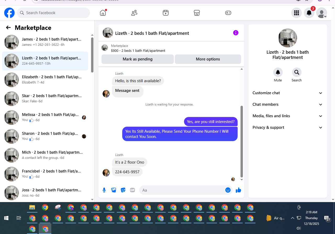Open the Marketplace storefront icon
335x234 pixels.
197,13
